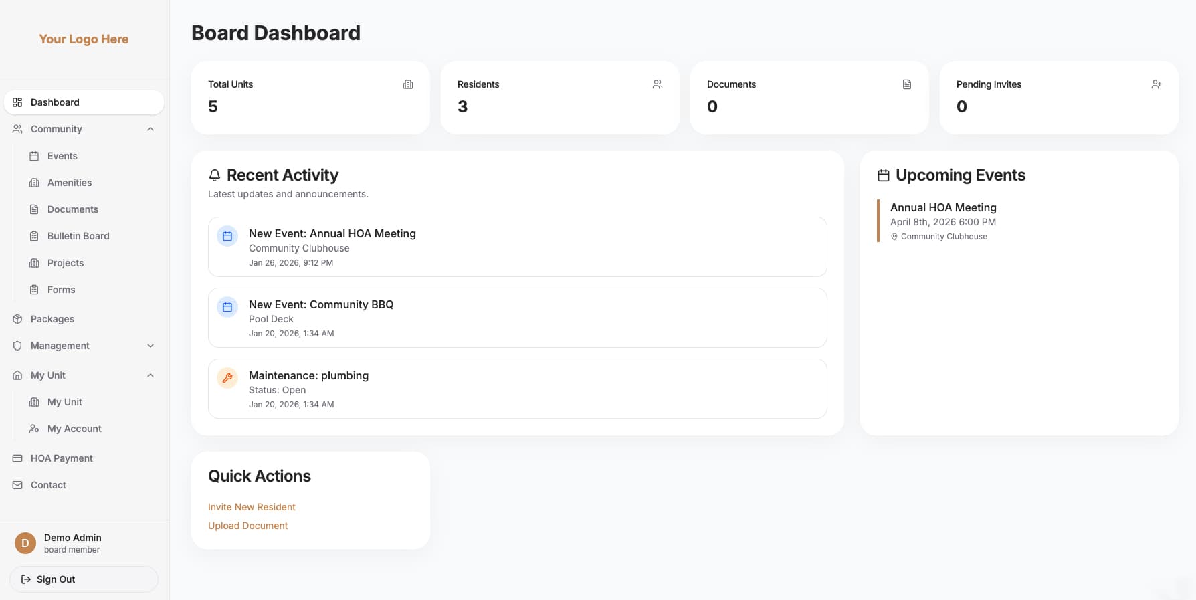Click the person-add icon on Pending Invites card
This screenshot has height=600, width=1196.
point(1157,84)
